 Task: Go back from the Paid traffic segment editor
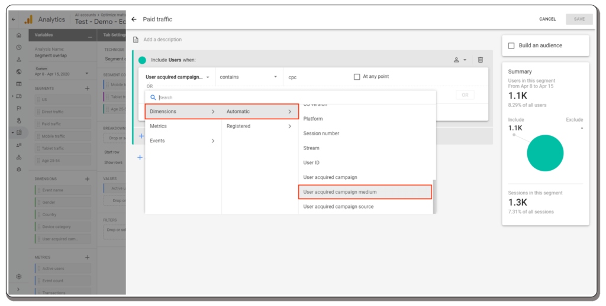click(134, 19)
